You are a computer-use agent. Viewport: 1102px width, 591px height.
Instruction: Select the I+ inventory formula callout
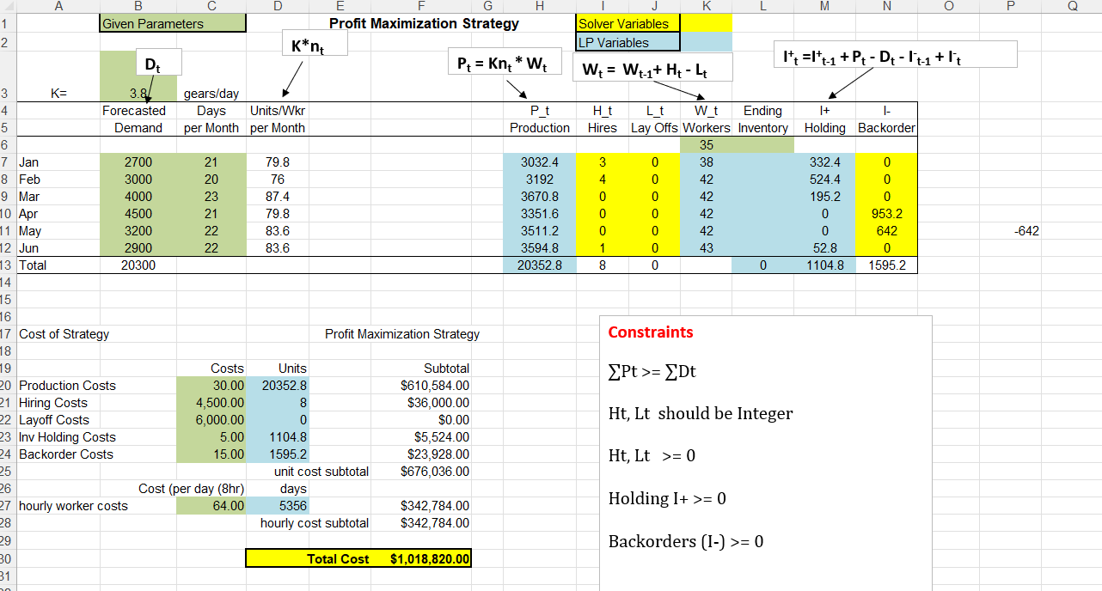[x=895, y=53]
